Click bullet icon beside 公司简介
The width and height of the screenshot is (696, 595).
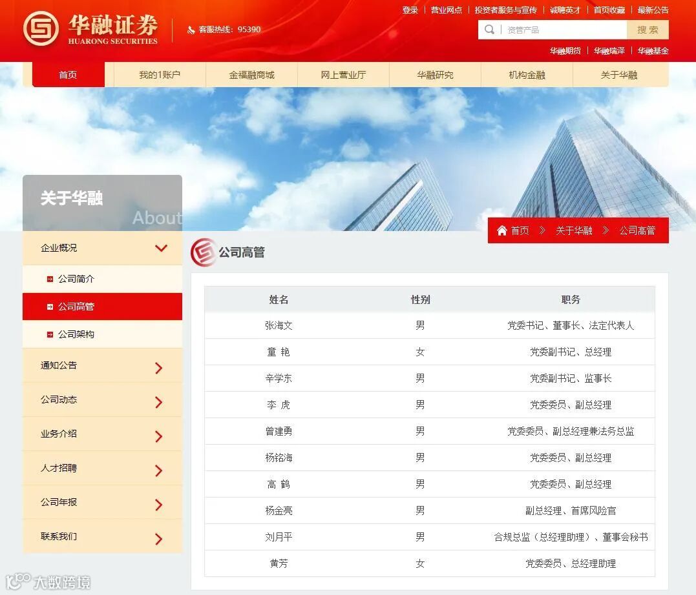click(x=50, y=279)
